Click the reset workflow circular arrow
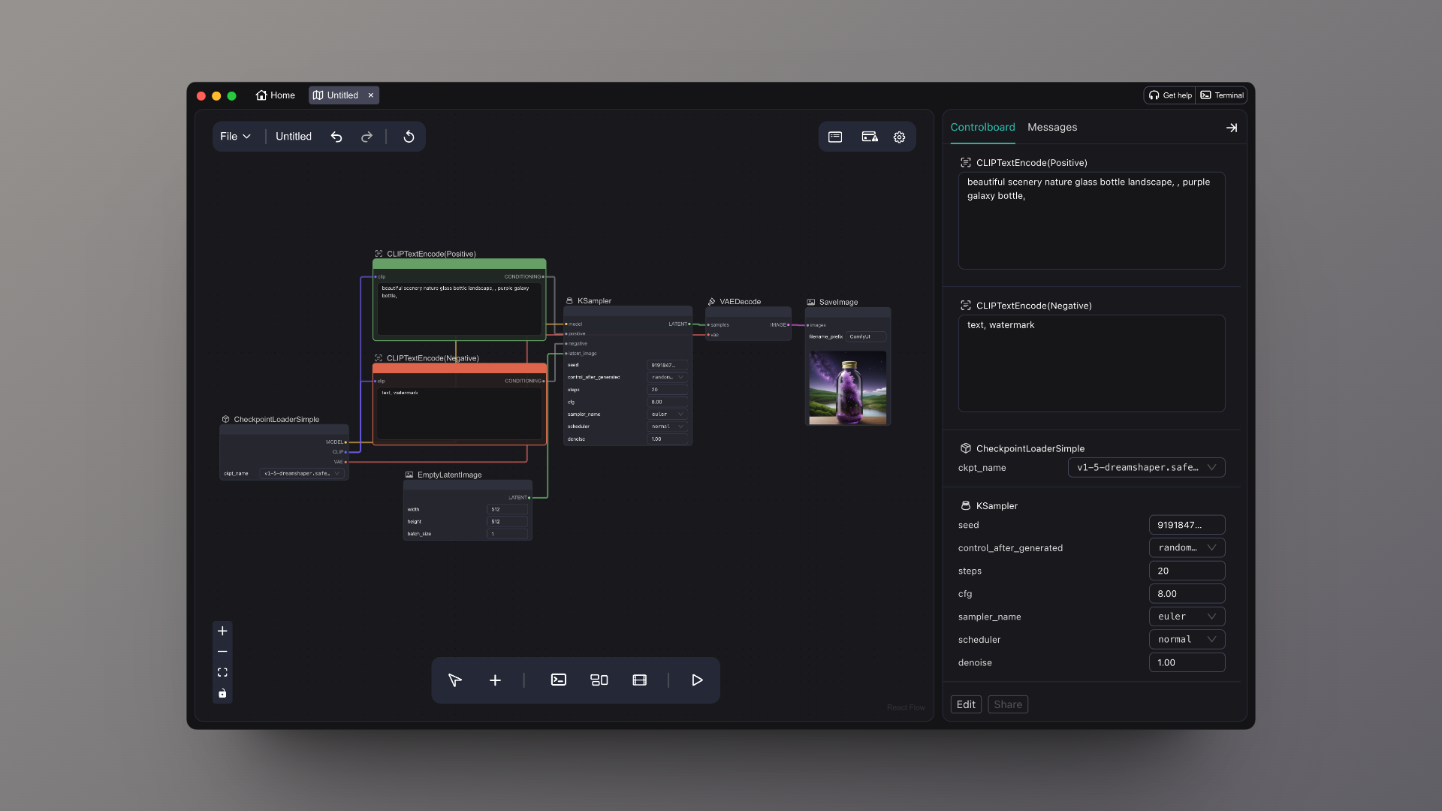This screenshot has width=1442, height=811. coord(409,137)
